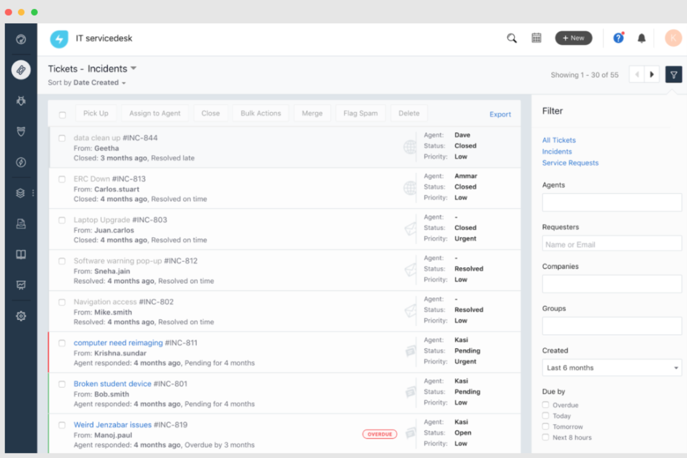Image resolution: width=687 pixels, height=458 pixels.
Task: Open the Dashboard from the left sidebar
Action: click(20, 39)
